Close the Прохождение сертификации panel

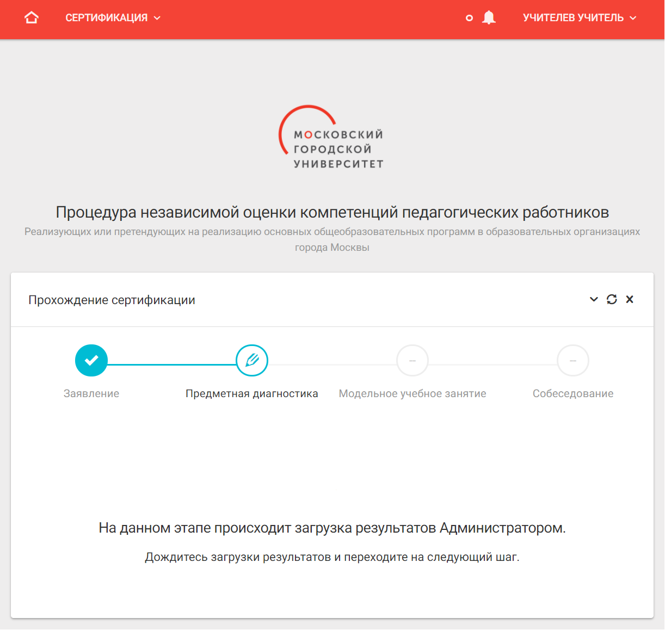coord(630,299)
